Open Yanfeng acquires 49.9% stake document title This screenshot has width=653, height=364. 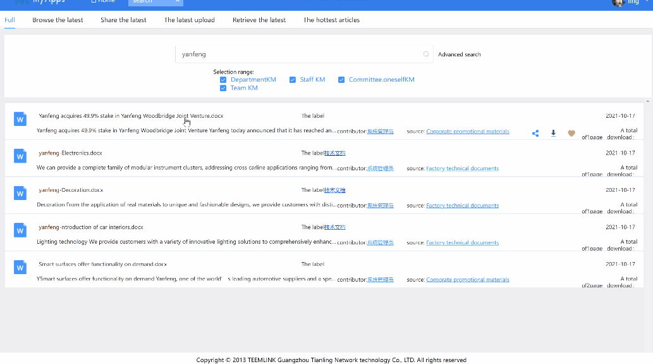tap(131, 116)
